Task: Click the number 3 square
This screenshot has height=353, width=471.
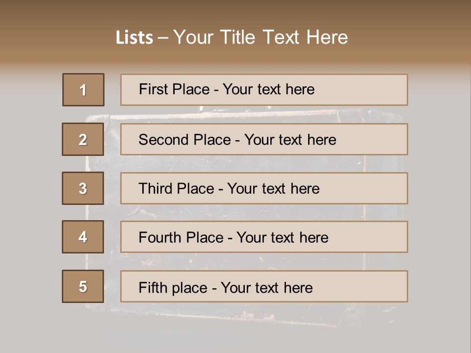Action: pos(83,188)
